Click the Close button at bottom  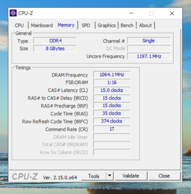[164, 176]
